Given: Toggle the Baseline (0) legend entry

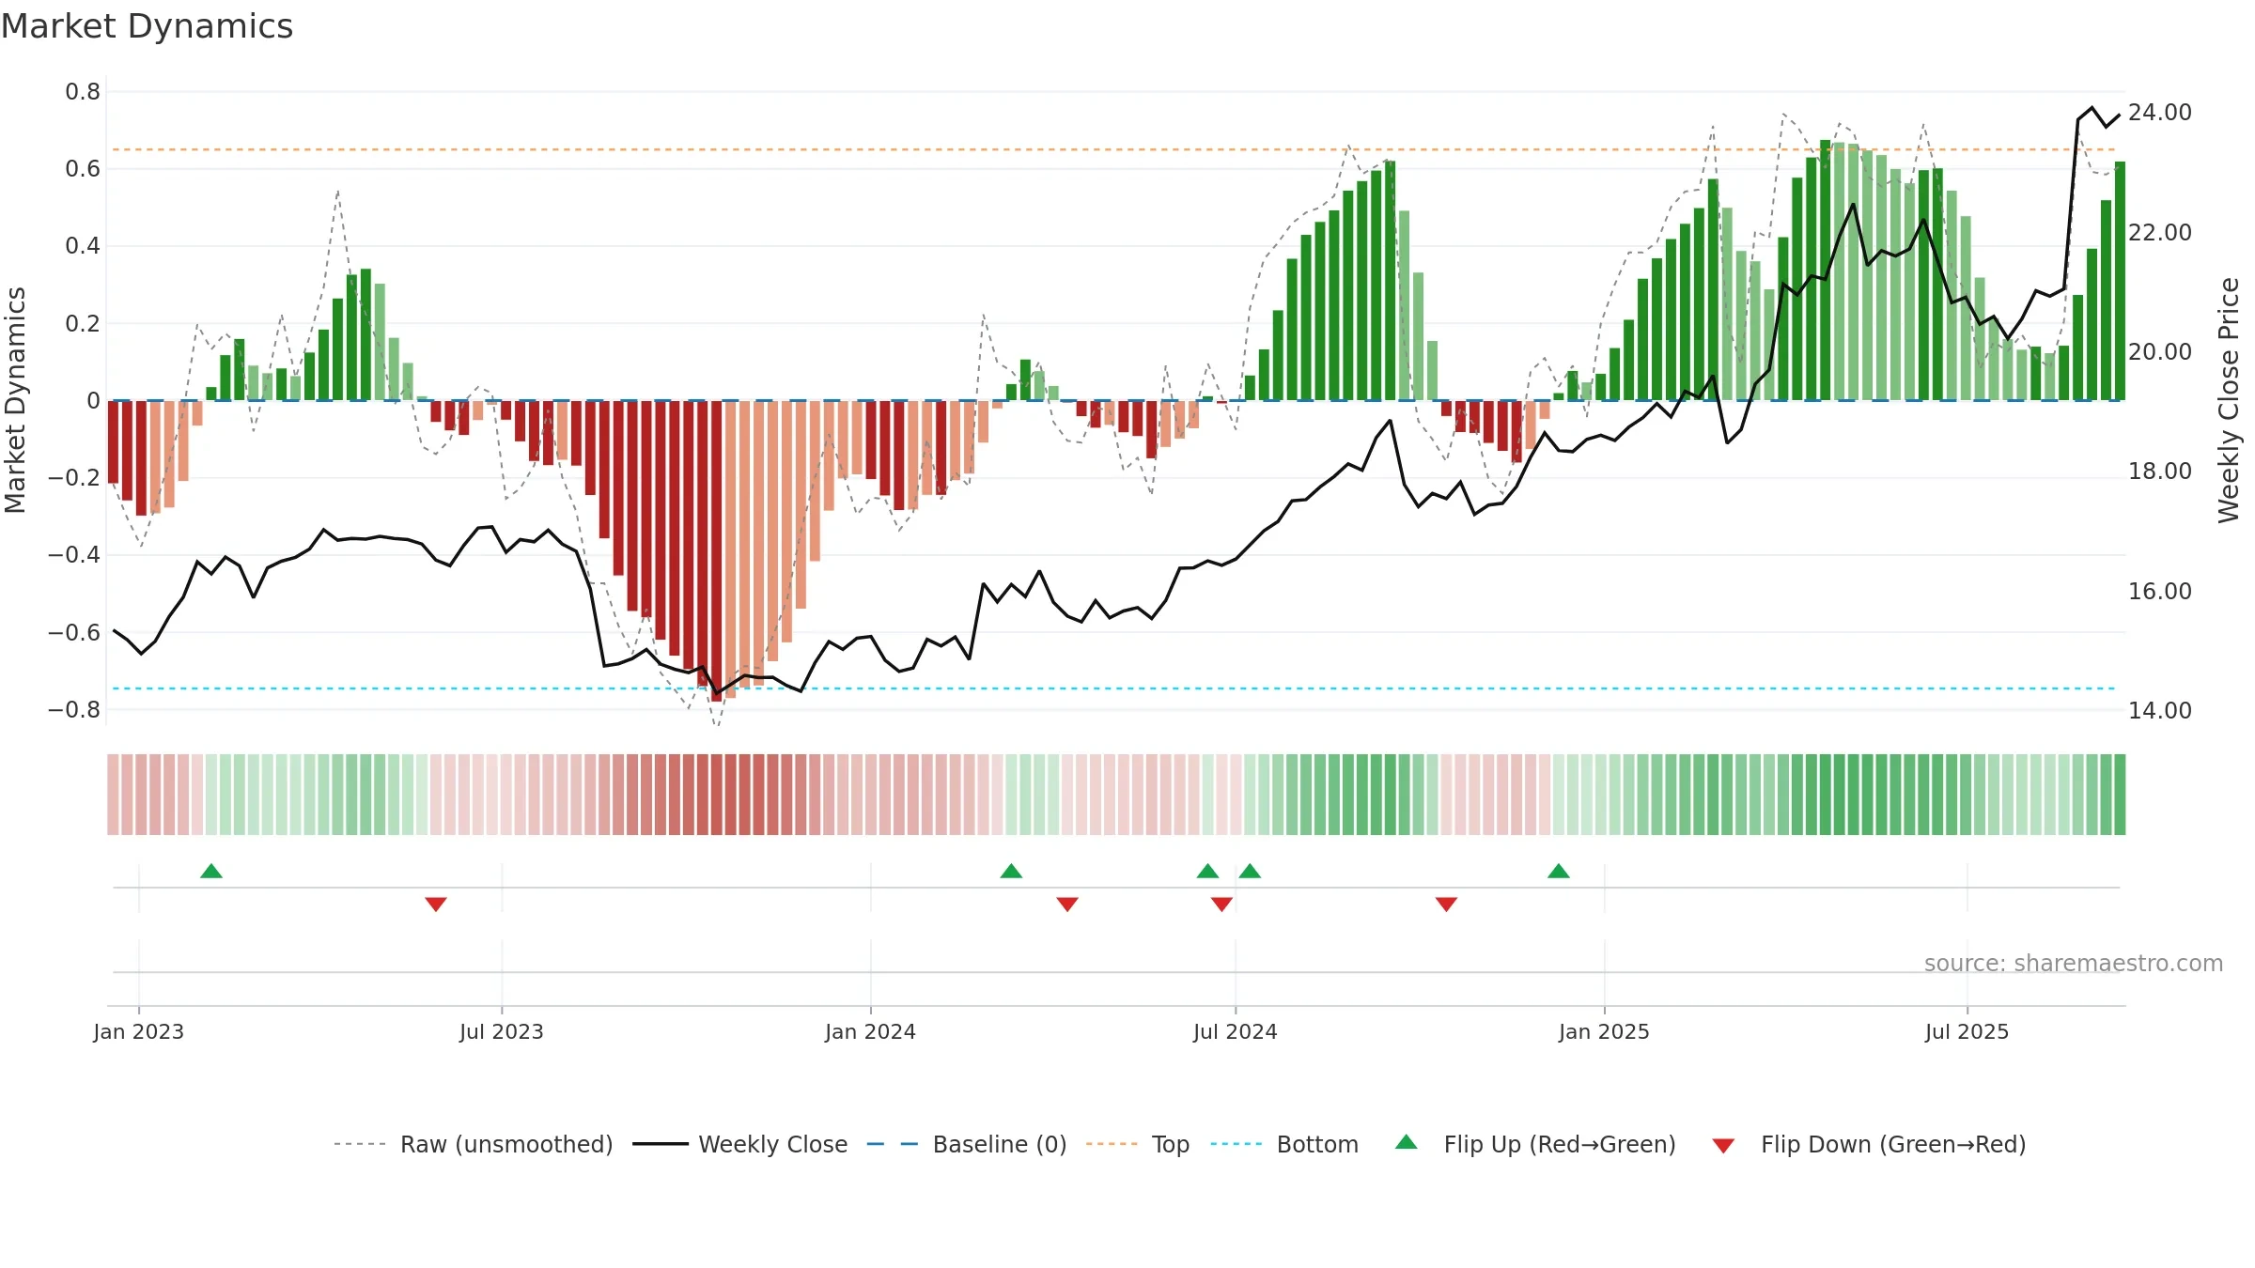Looking at the screenshot, I should click(x=967, y=1144).
